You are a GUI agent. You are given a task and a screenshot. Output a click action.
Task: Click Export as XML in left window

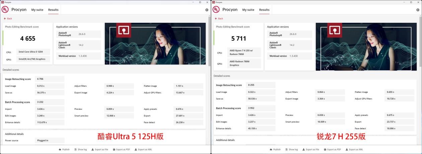[143, 149]
